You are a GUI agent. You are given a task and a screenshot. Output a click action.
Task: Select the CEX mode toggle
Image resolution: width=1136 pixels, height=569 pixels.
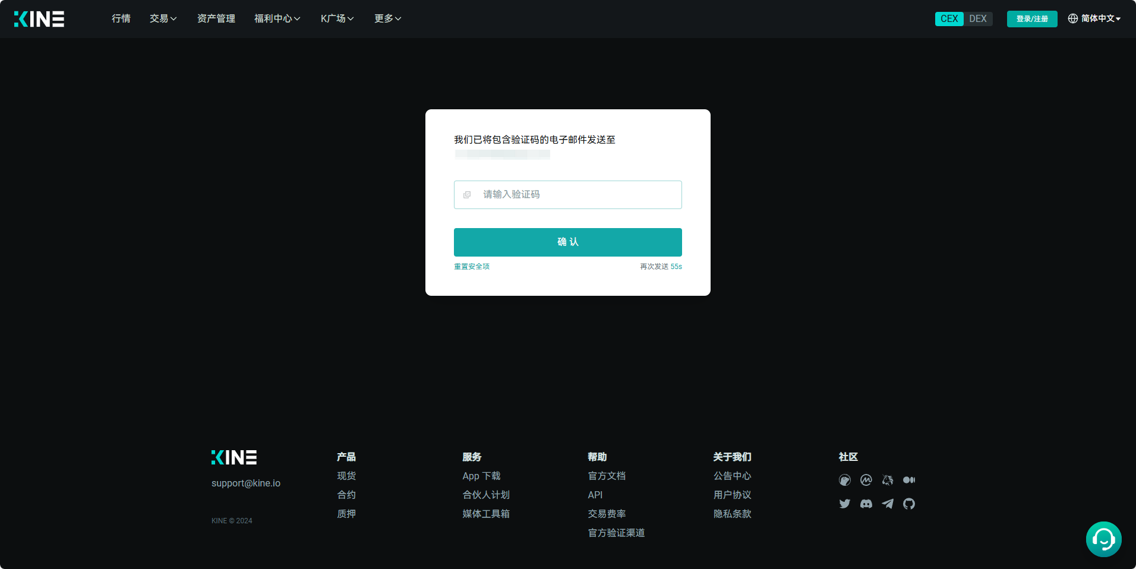click(949, 19)
